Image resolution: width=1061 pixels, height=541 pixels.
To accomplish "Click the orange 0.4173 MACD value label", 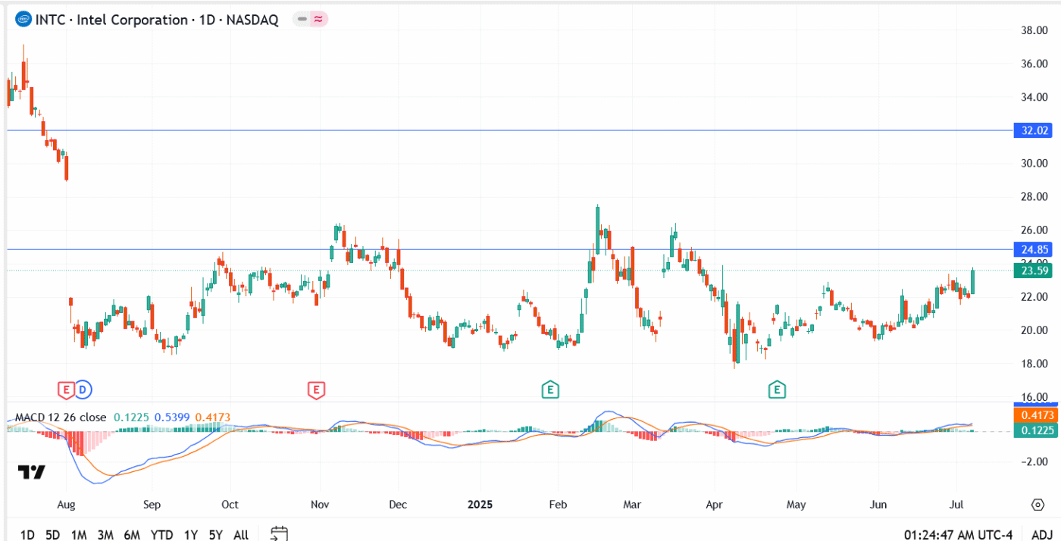I will click(1035, 416).
